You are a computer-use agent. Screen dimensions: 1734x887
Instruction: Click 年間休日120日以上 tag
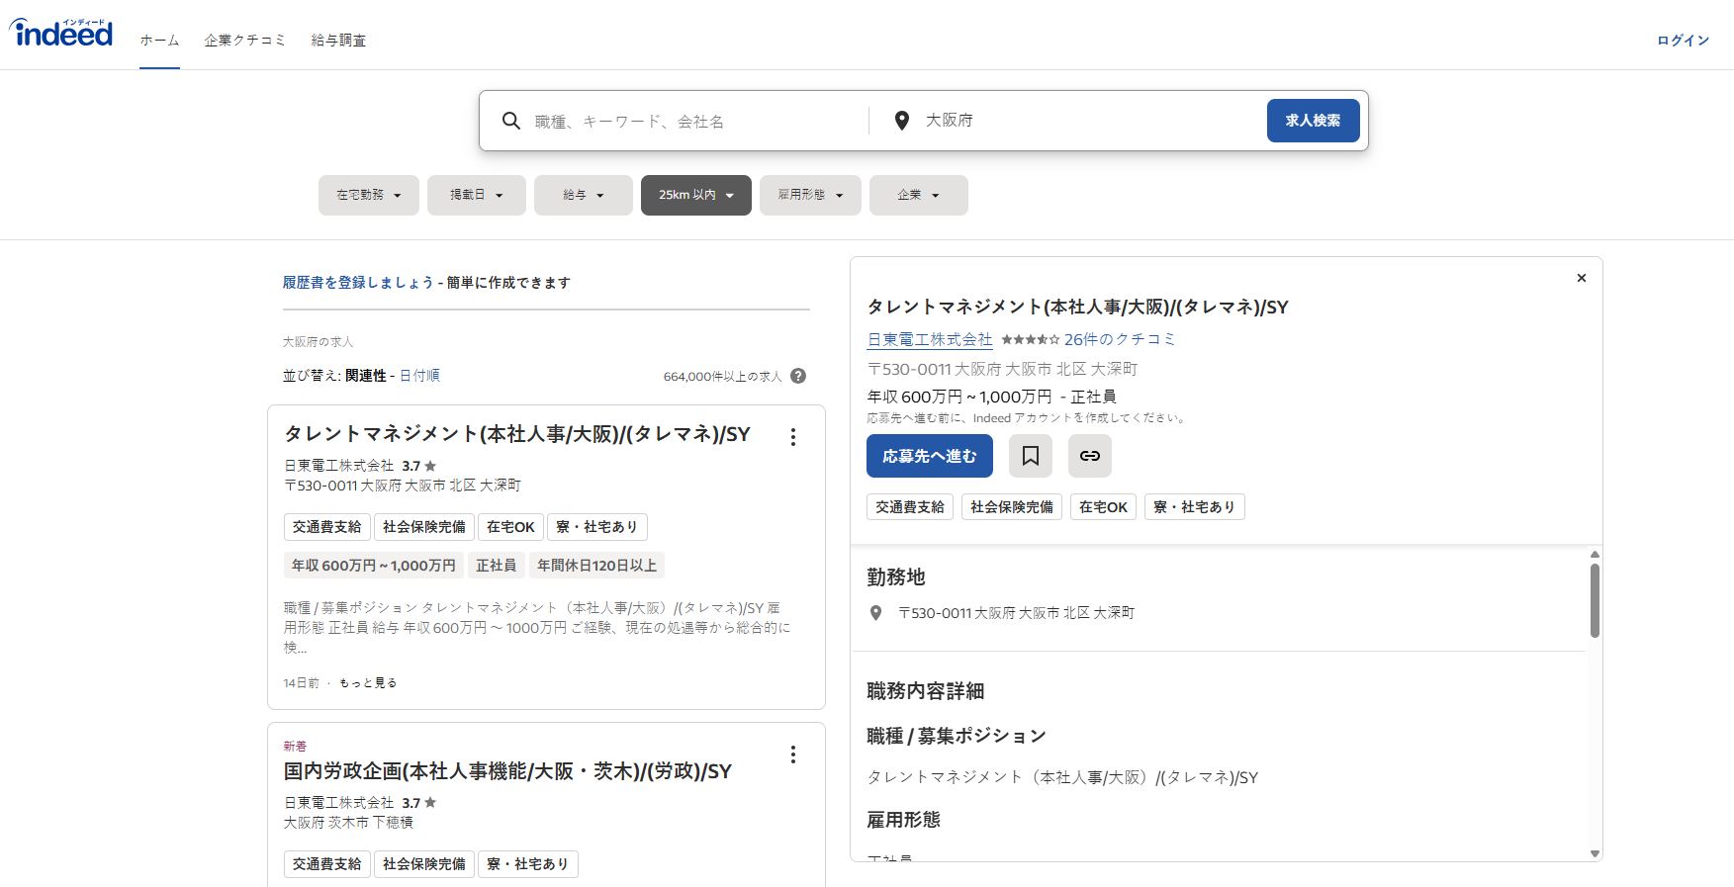[x=597, y=566]
